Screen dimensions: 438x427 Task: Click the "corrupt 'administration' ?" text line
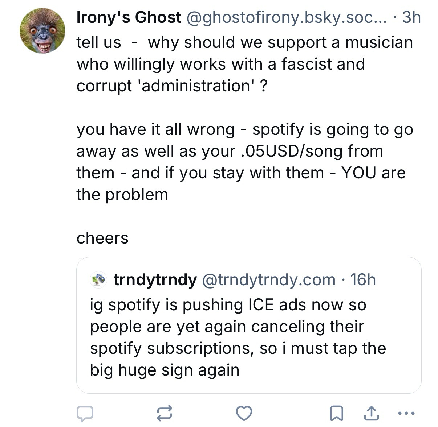tap(172, 86)
